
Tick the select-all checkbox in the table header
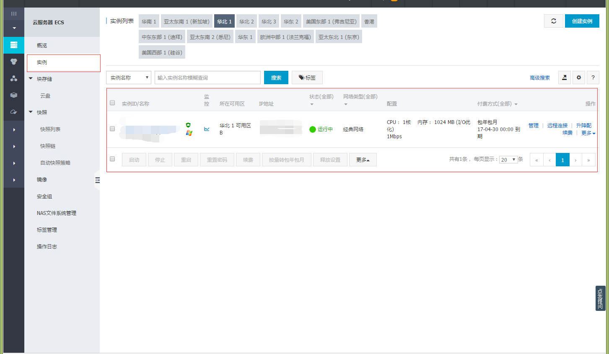112,103
